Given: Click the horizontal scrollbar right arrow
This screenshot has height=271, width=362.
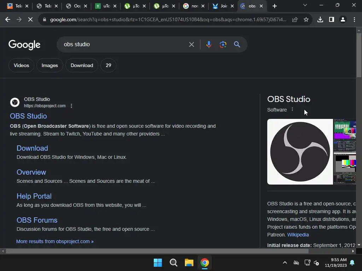Looking at the screenshot, I should coord(353,251).
